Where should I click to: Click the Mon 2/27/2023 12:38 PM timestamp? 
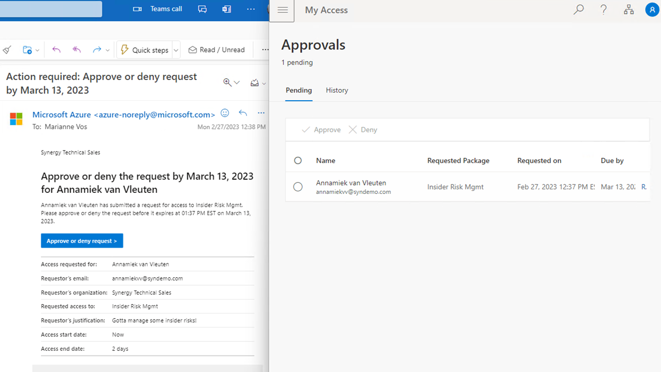coord(231,127)
